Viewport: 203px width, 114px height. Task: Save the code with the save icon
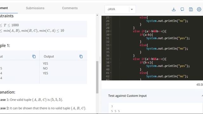coord(191,9)
